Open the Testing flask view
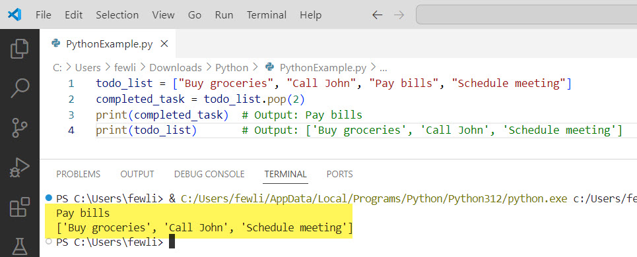This screenshot has height=257, width=637. pos(20,246)
